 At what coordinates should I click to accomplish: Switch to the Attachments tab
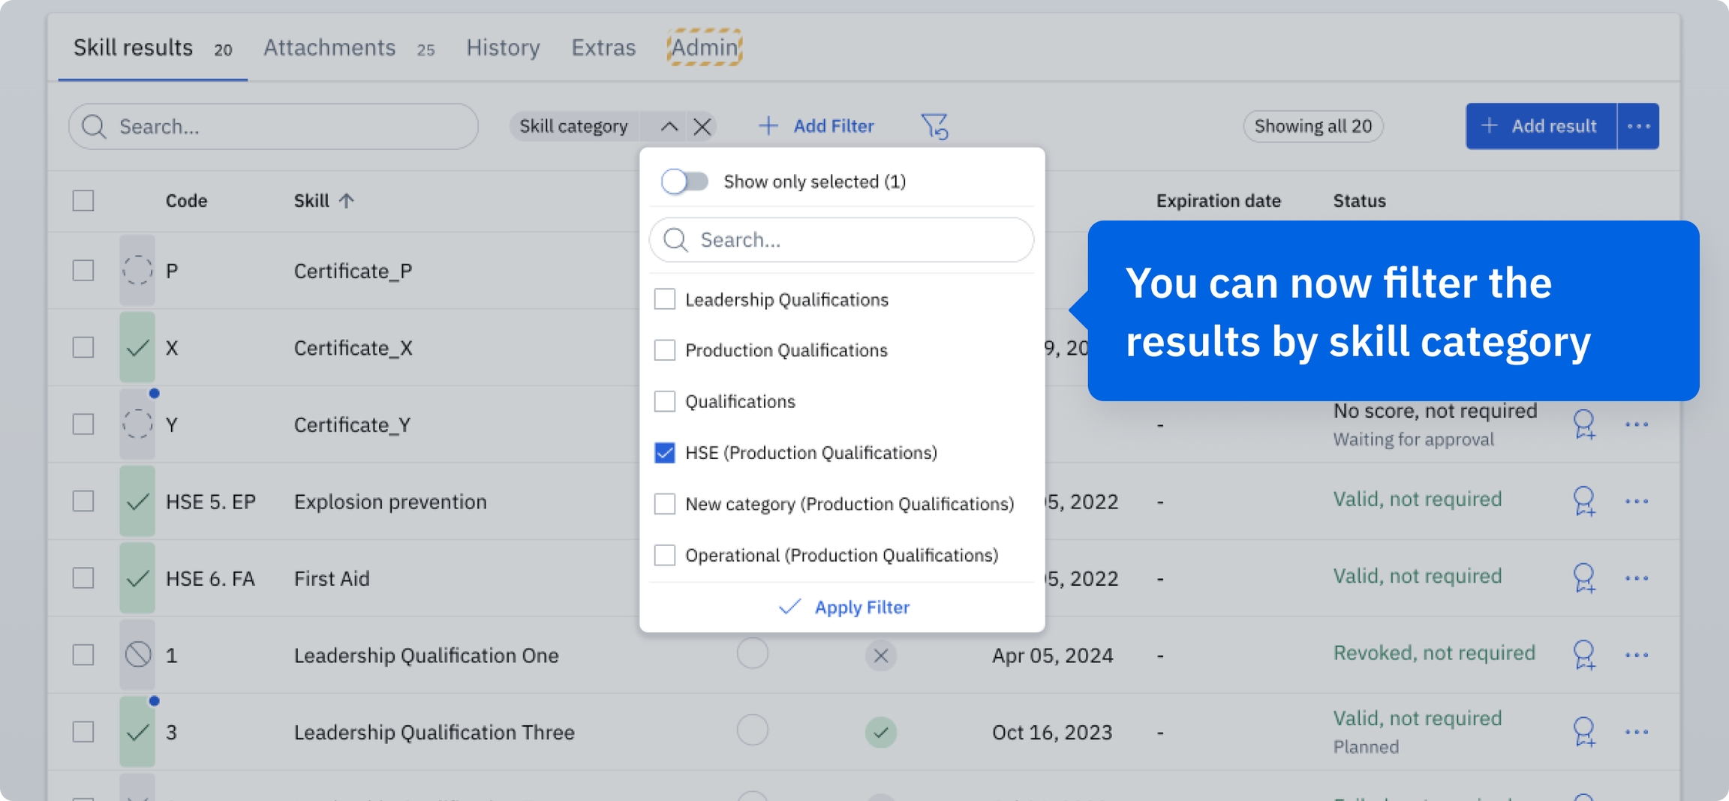[x=329, y=48]
